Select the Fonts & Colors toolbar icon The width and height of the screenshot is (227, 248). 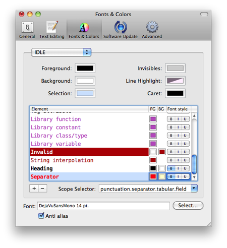[84, 30]
